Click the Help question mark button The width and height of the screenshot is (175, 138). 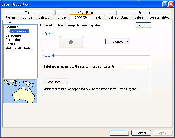(165, 4)
